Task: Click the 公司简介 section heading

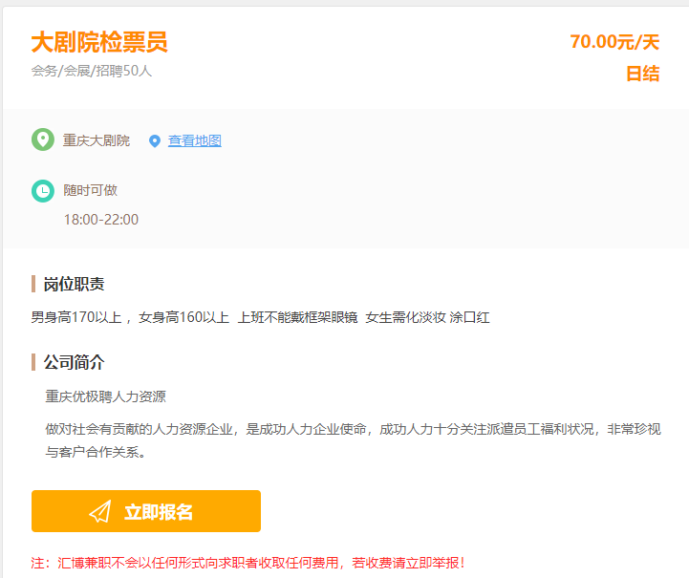Action: click(74, 362)
